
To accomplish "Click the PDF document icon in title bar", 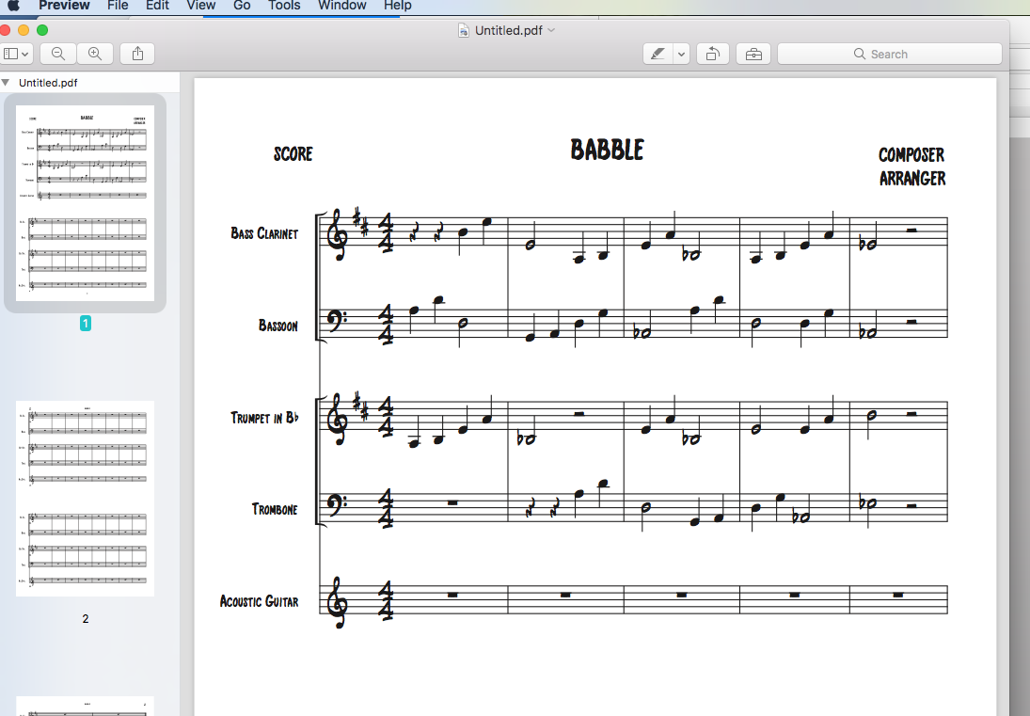I will coord(464,30).
